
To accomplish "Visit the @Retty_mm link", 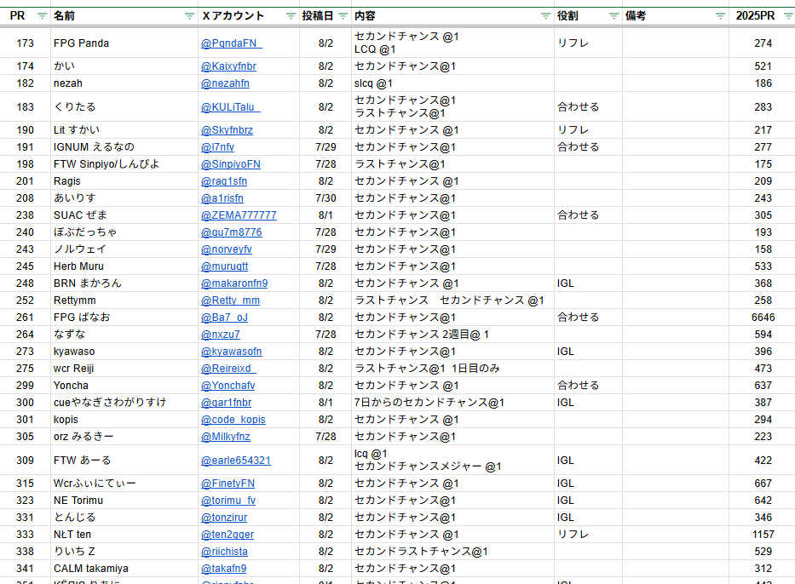I will click(230, 301).
